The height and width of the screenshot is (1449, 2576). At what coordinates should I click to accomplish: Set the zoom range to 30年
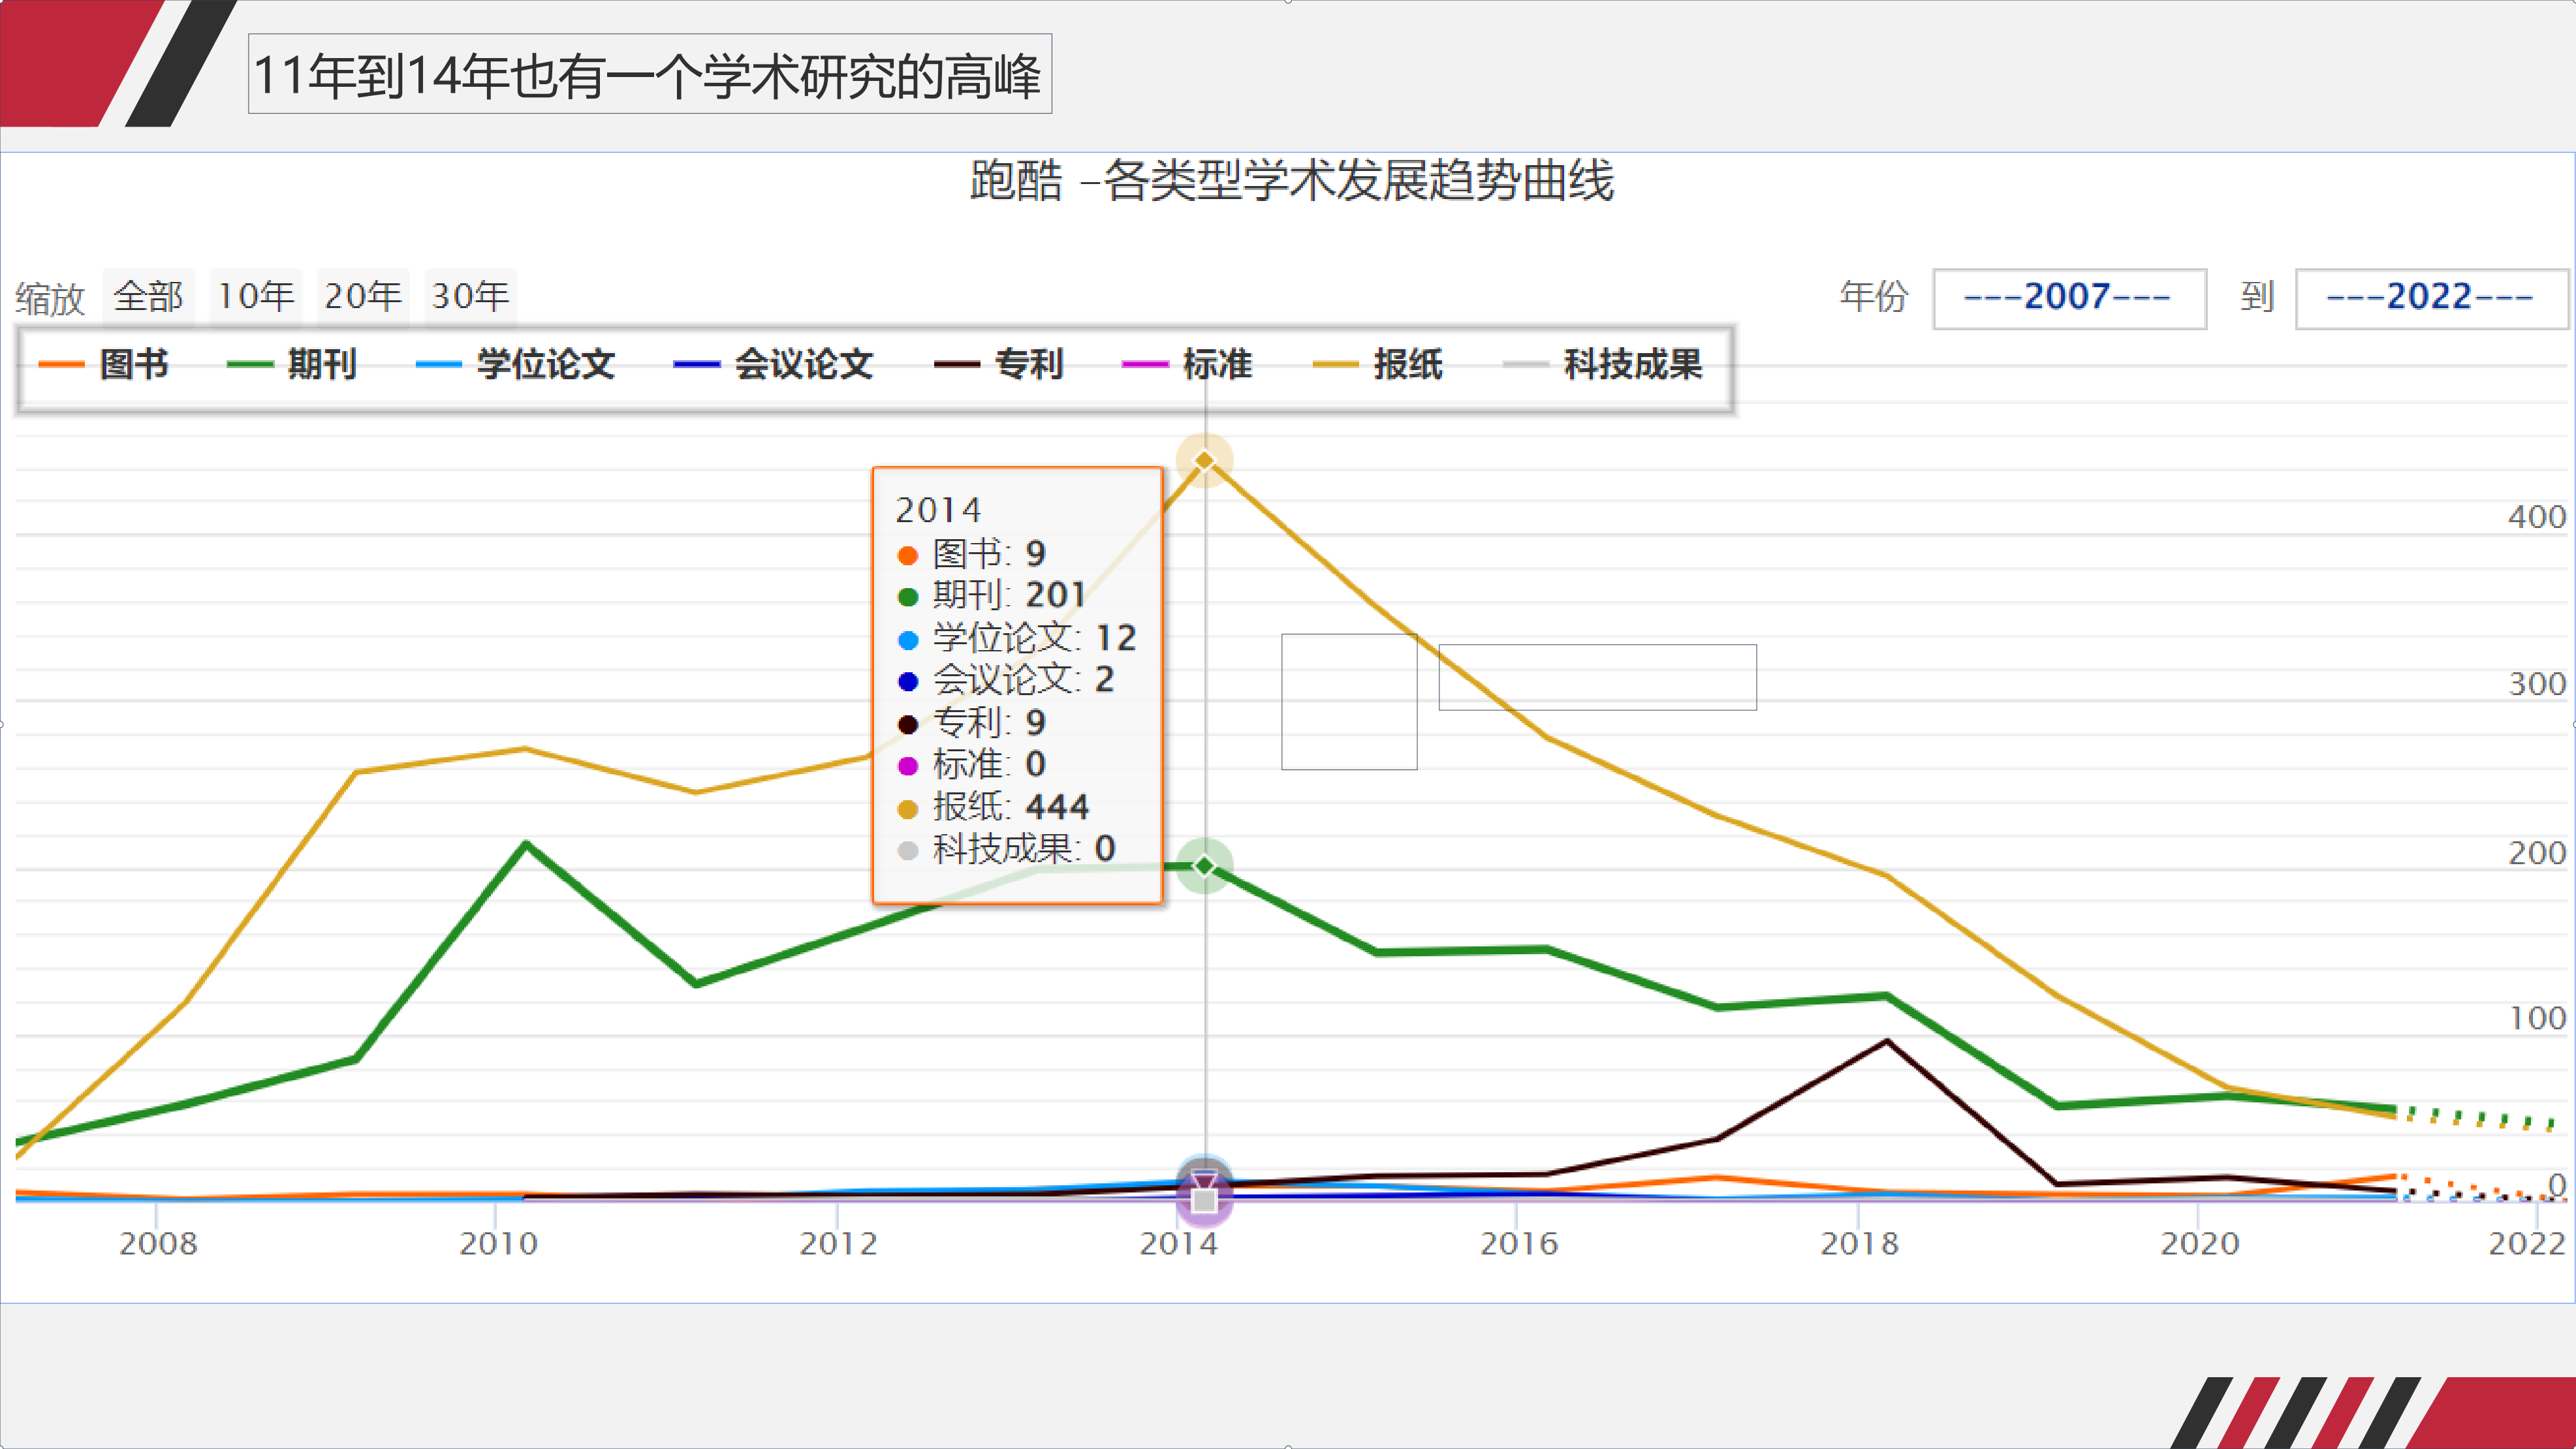click(470, 297)
